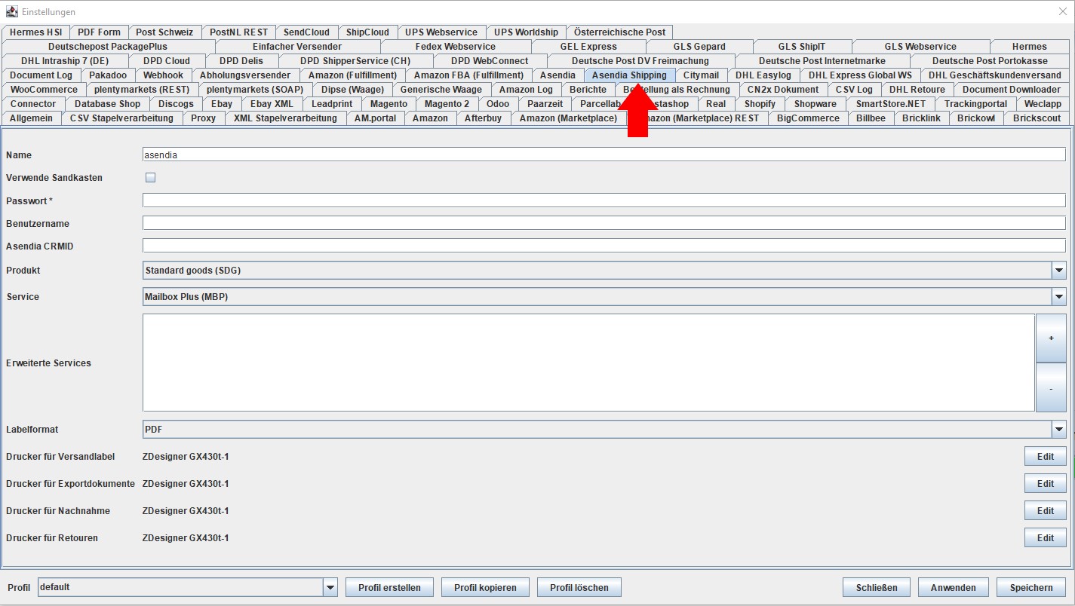This screenshot has height=606, width=1075.
Task: Remove extended service with minus button
Action: 1051,387
